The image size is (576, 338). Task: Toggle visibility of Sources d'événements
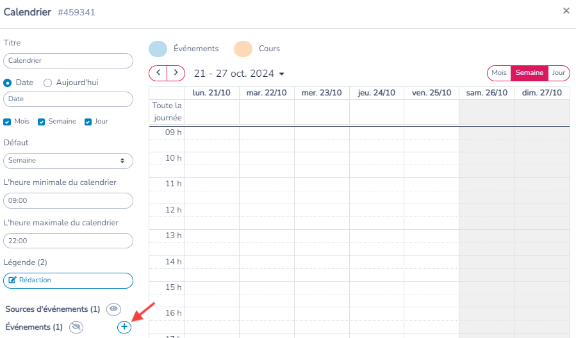[x=113, y=309]
